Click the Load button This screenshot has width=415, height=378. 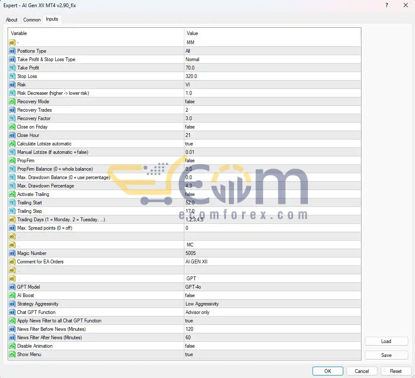tap(386, 341)
